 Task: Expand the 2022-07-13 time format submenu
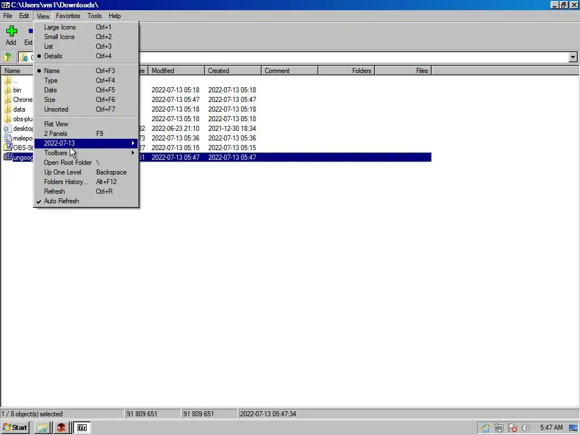point(86,143)
